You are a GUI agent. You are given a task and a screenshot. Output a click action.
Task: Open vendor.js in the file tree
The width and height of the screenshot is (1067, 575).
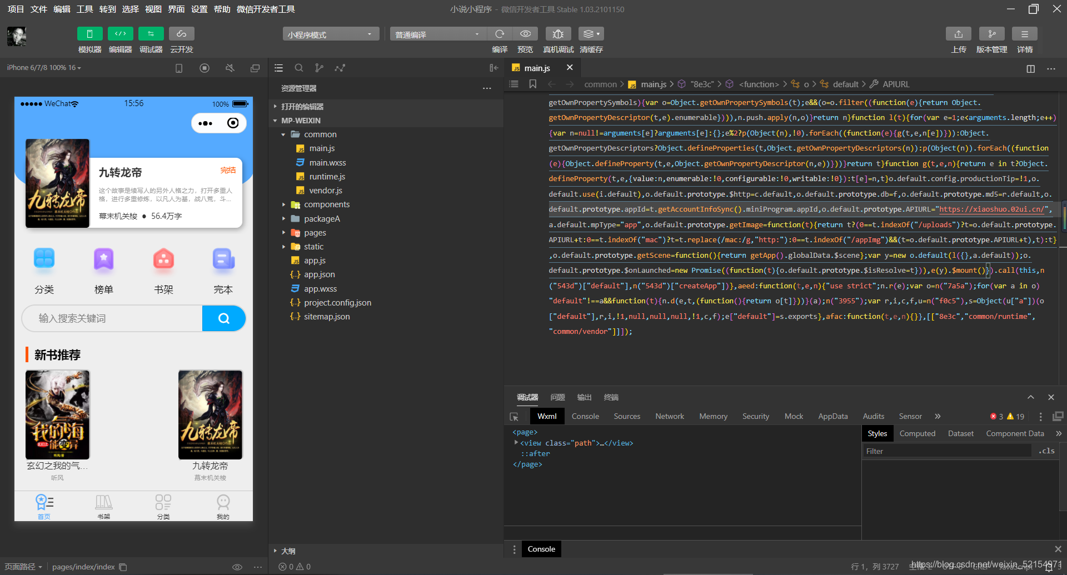click(x=326, y=191)
